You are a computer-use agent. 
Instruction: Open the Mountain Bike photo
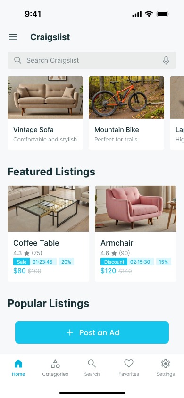tap(126, 98)
